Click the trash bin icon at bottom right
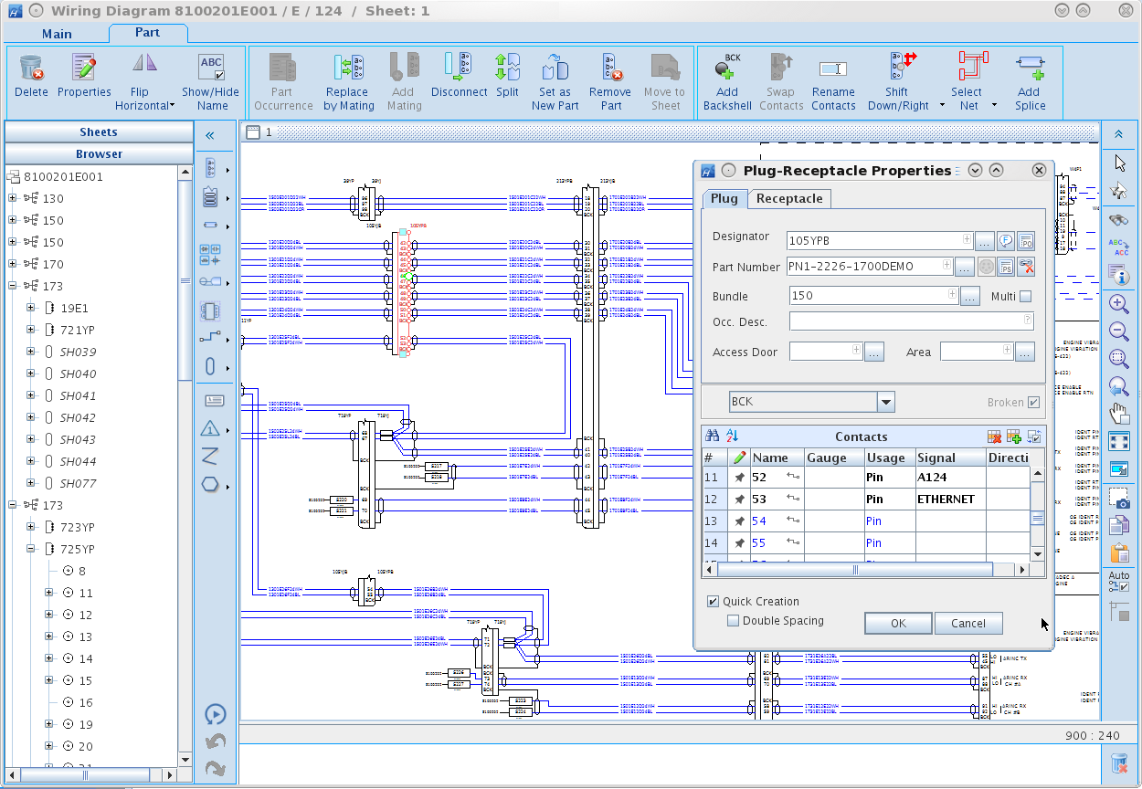The height and width of the screenshot is (789, 1142). coord(1119,763)
